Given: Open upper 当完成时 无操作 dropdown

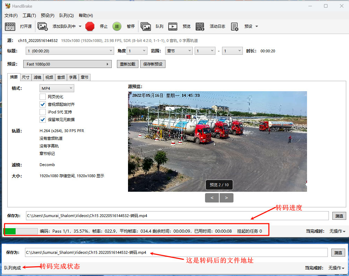Looking at the screenshot, I should [x=337, y=231].
